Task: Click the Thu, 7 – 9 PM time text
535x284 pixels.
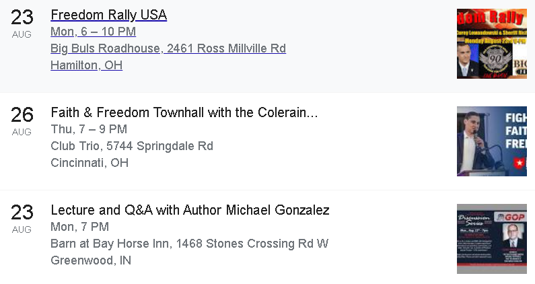Action: [x=89, y=129]
